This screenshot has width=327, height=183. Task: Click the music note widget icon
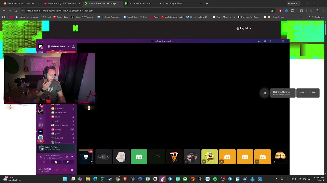(264, 93)
